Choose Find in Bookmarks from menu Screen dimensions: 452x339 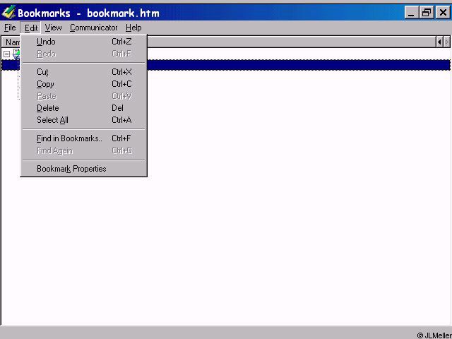pyautogui.click(x=84, y=138)
